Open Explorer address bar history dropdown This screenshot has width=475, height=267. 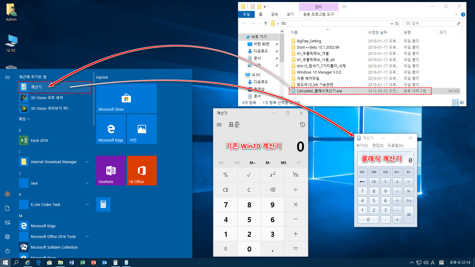[392, 23]
